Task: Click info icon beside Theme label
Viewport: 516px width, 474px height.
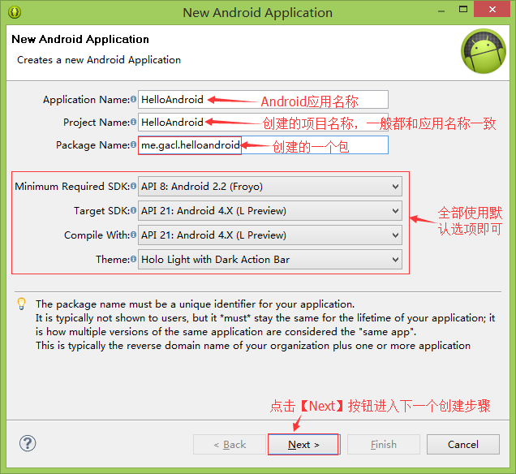Action: coord(133,259)
